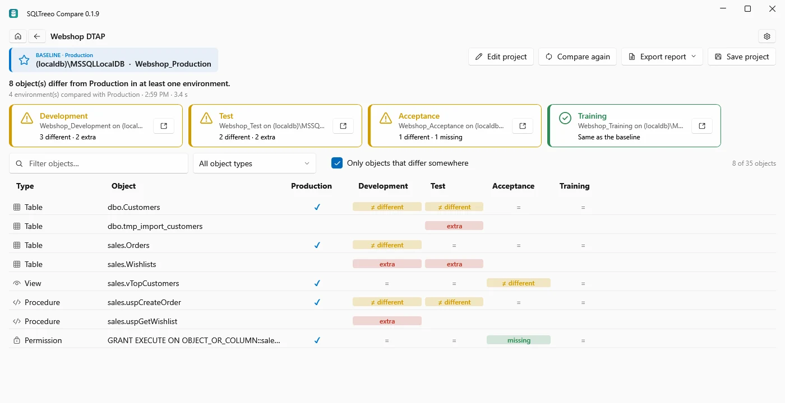Open Test environment external link icon

[343, 126]
